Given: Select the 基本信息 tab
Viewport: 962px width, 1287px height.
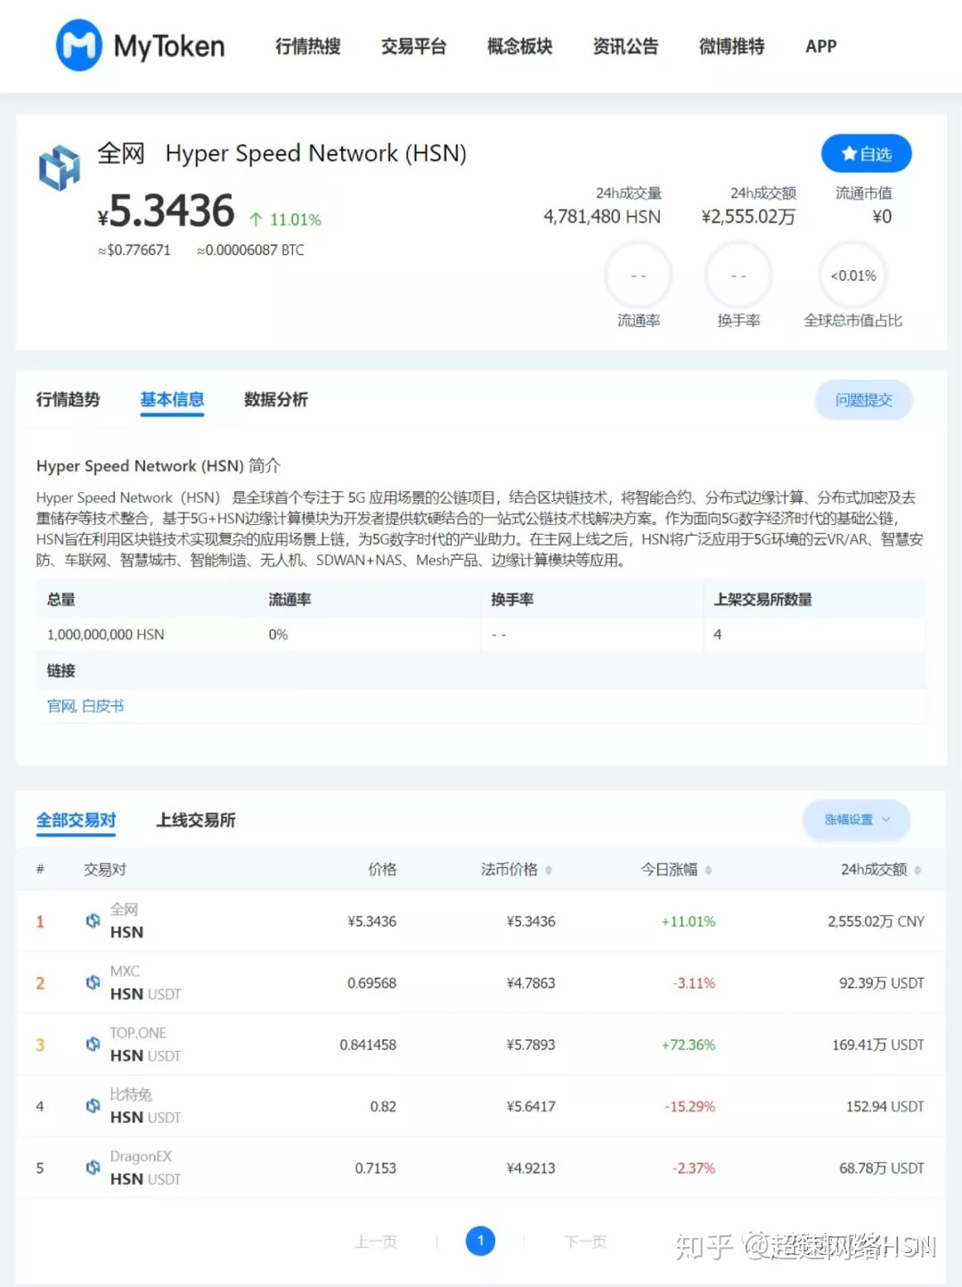Looking at the screenshot, I should point(172,399).
